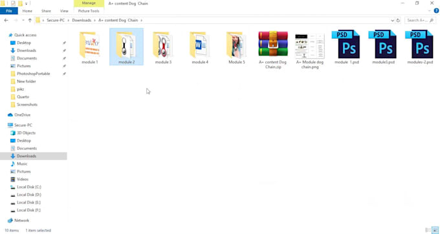Click the Search A+ search box

pos(420,20)
